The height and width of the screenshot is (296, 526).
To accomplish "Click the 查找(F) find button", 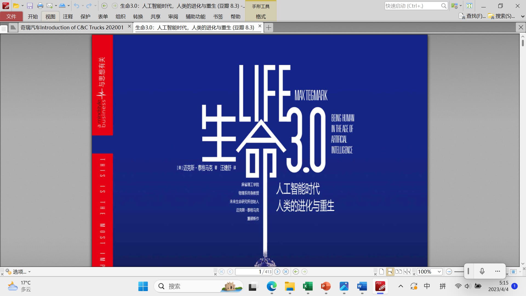I will click(473, 16).
